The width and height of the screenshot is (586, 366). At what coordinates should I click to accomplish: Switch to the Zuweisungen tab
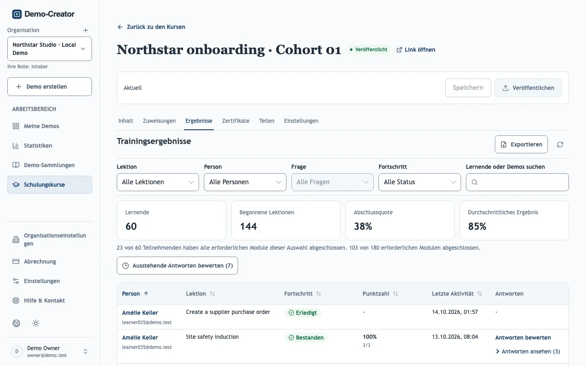pyautogui.click(x=159, y=121)
